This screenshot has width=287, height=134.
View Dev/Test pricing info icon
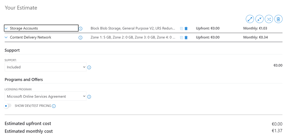[x=54, y=106]
